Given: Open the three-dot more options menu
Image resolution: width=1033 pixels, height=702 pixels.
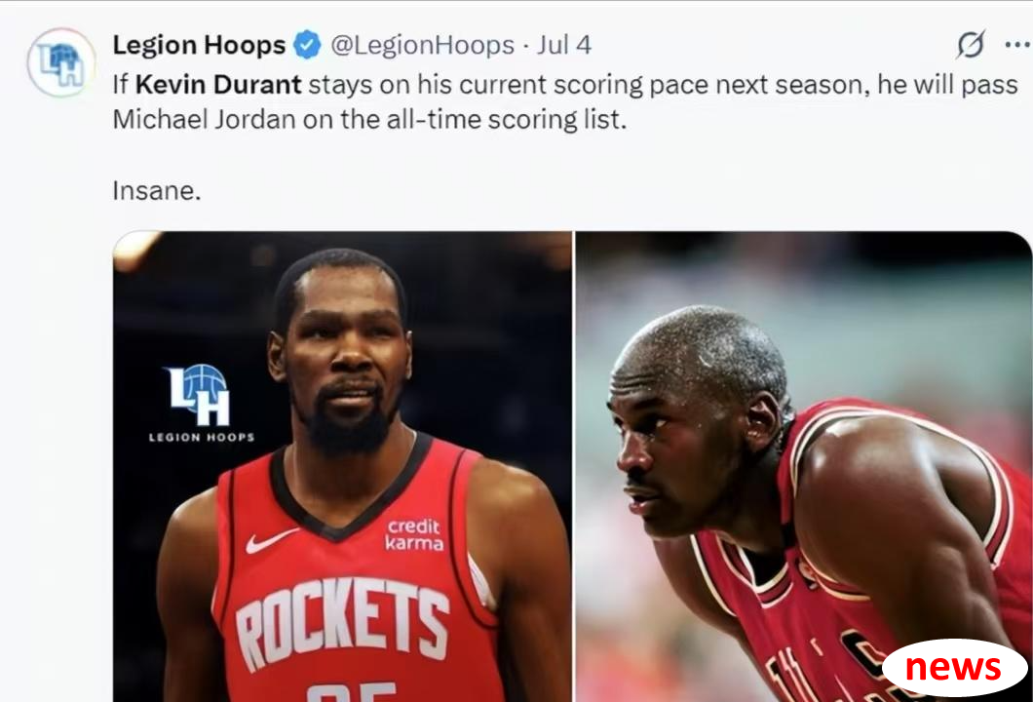Looking at the screenshot, I should [x=1017, y=45].
